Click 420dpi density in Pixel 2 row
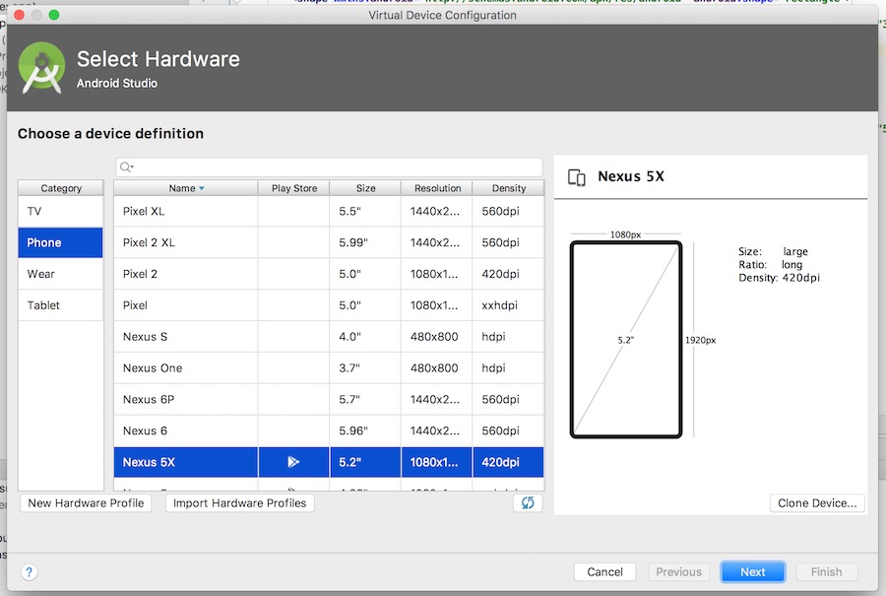Screen dimensions: 886x596 [508, 274]
